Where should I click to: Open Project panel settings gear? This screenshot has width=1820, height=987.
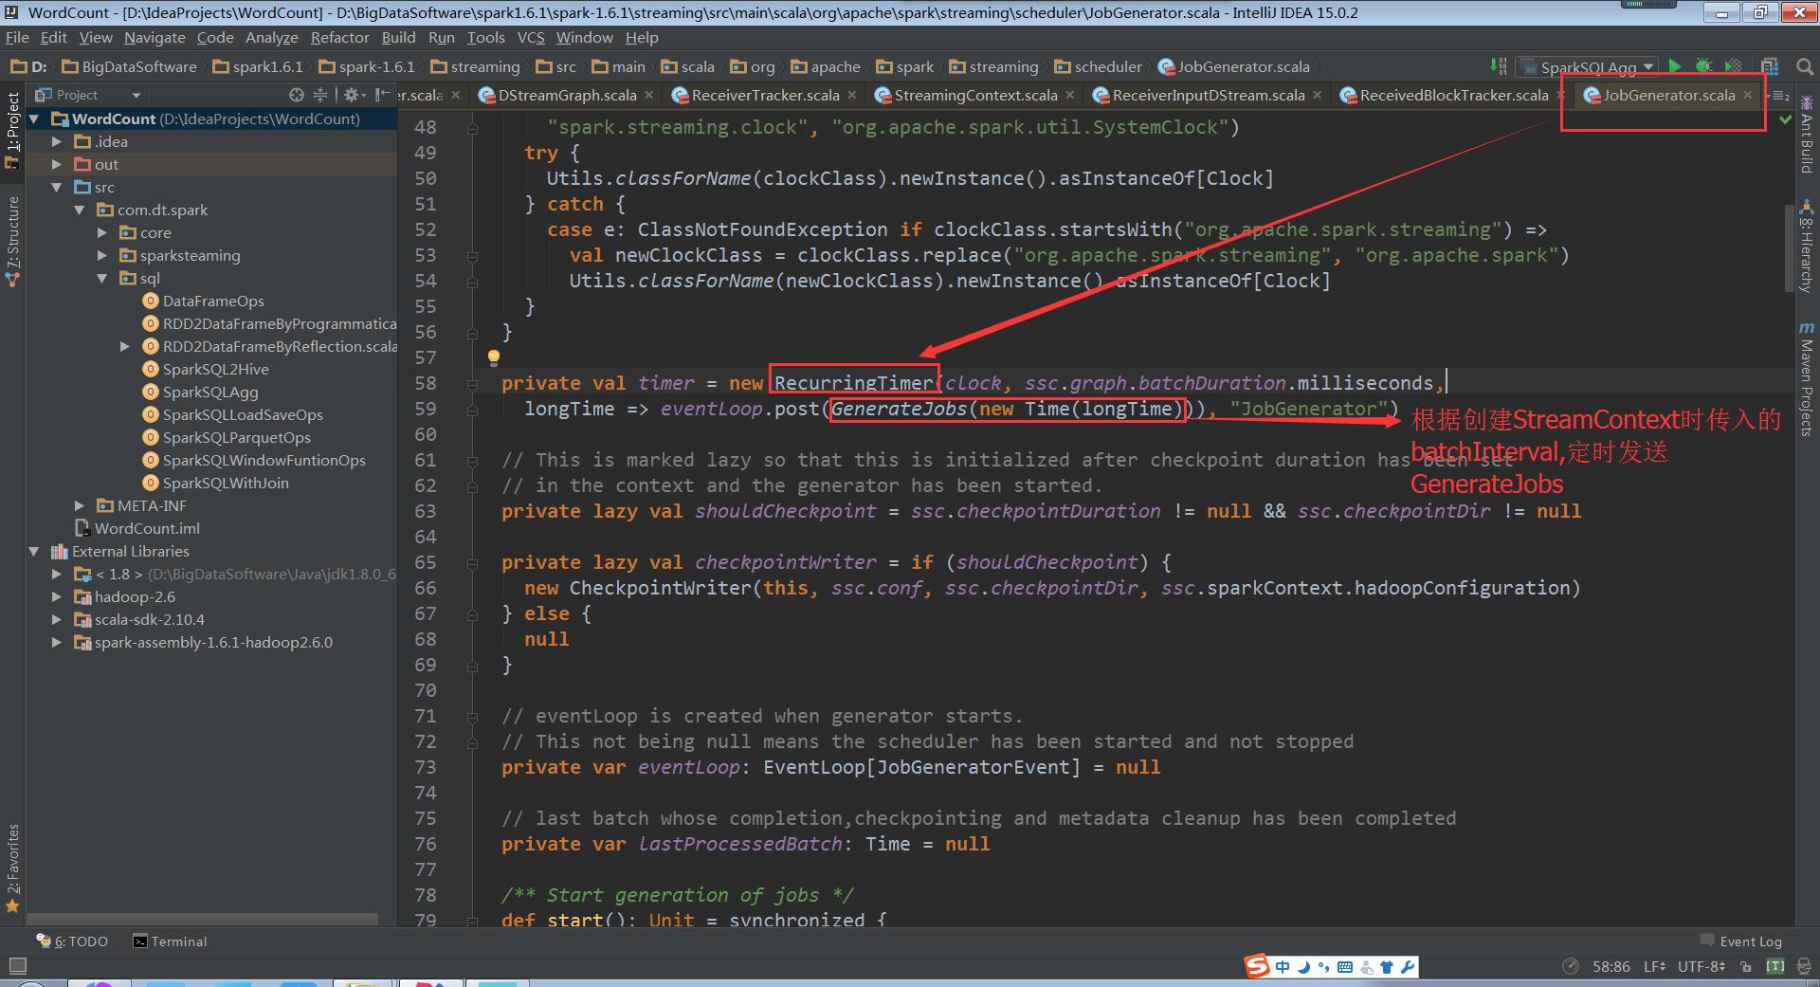(x=354, y=95)
